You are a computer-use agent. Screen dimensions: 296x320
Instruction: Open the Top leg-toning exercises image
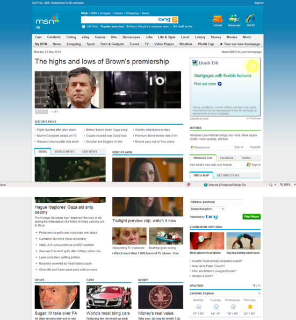243,241
